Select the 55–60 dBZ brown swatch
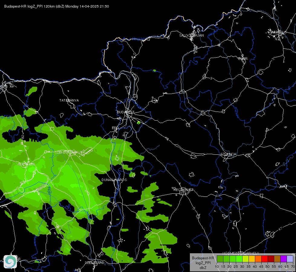This screenshot has height=272, width=296. [x=277, y=259]
